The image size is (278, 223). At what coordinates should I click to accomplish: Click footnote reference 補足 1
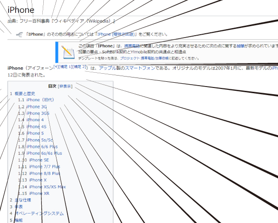(66, 67)
